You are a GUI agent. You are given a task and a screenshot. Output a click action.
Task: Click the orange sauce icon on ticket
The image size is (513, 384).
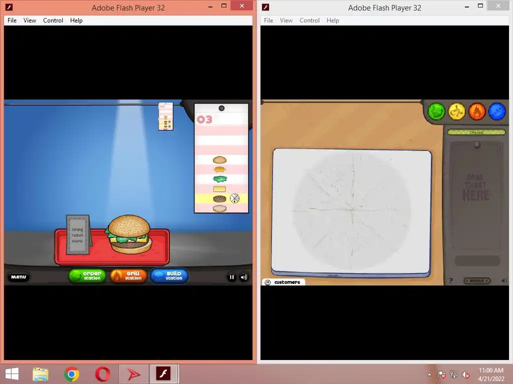pos(219,169)
